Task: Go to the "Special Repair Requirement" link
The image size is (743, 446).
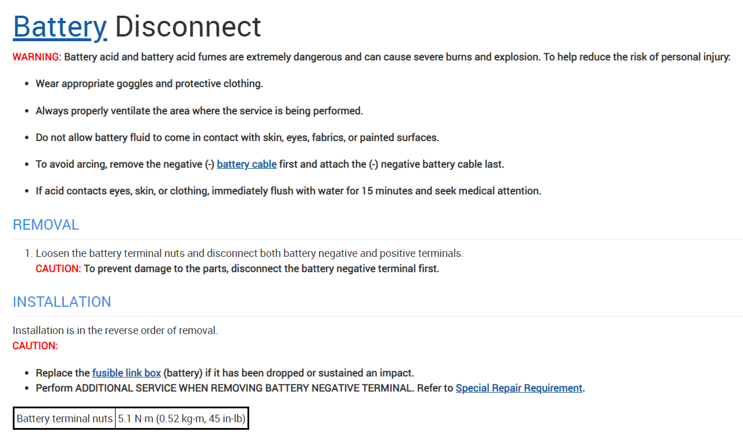Action: 519,388
